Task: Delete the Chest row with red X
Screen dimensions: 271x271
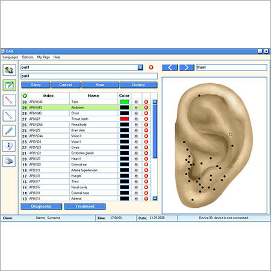Action: click(x=146, y=113)
